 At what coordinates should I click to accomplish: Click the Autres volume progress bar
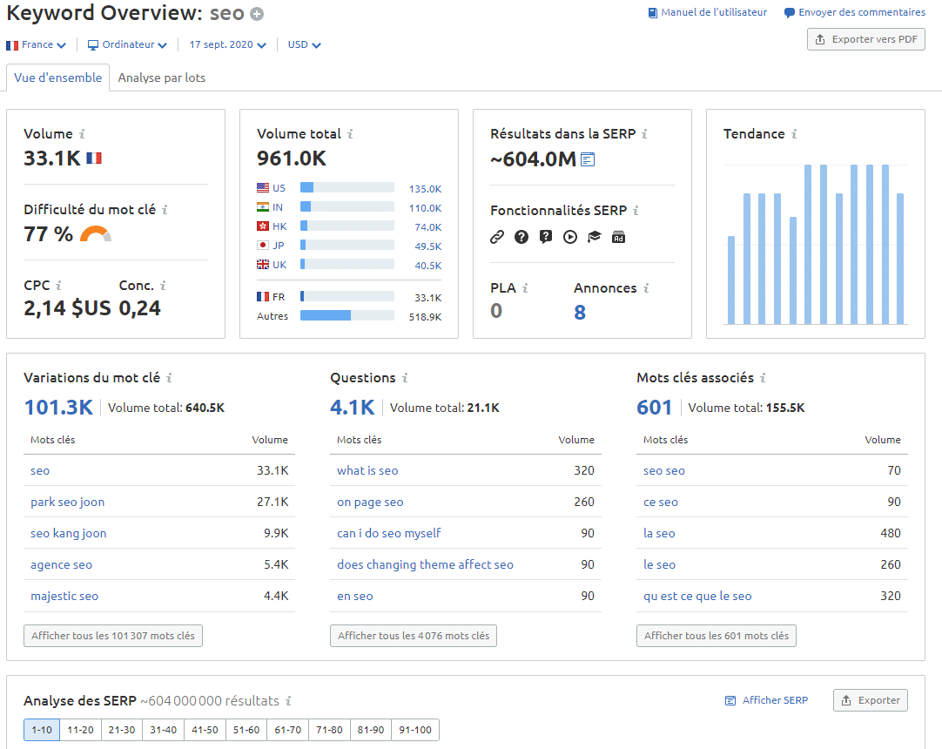click(347, 315)
